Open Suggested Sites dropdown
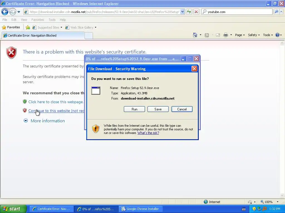This screenshot has height=213, width=285. [47, 27]
